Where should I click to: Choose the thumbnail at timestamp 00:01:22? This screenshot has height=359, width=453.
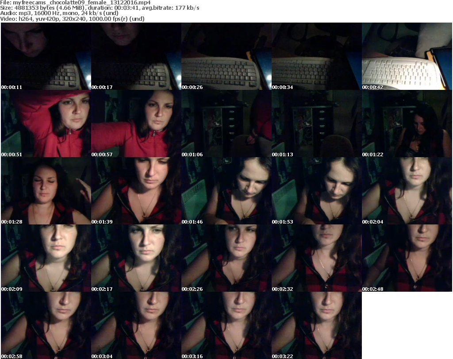coord(407,124)
